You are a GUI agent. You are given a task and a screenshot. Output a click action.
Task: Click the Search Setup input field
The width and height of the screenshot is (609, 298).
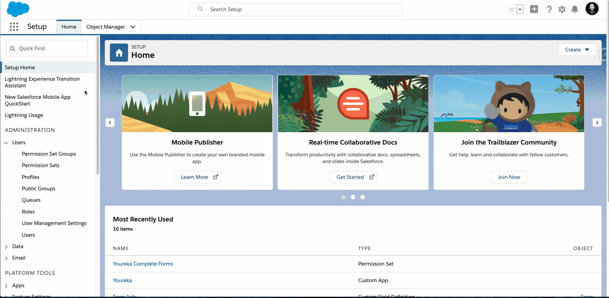[x=296, y=9]
